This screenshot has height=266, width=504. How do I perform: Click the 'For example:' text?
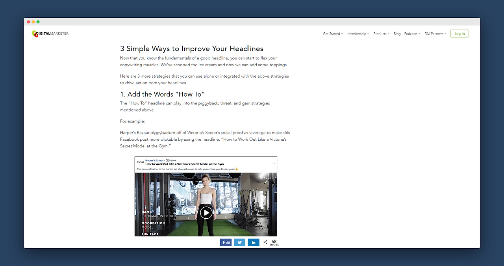[132, 121]
